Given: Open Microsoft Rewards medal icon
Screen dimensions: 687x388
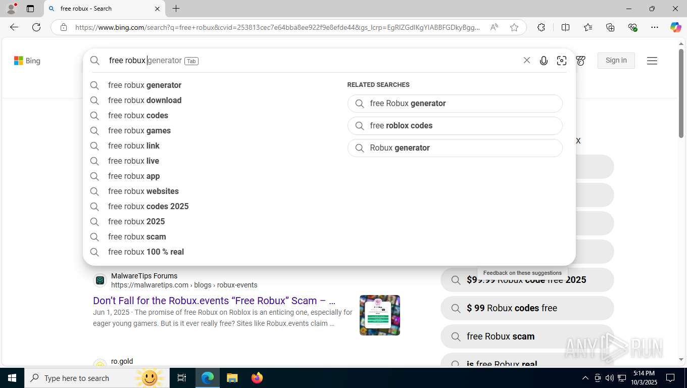Looking at the screenshot, I should coord(580,61).
